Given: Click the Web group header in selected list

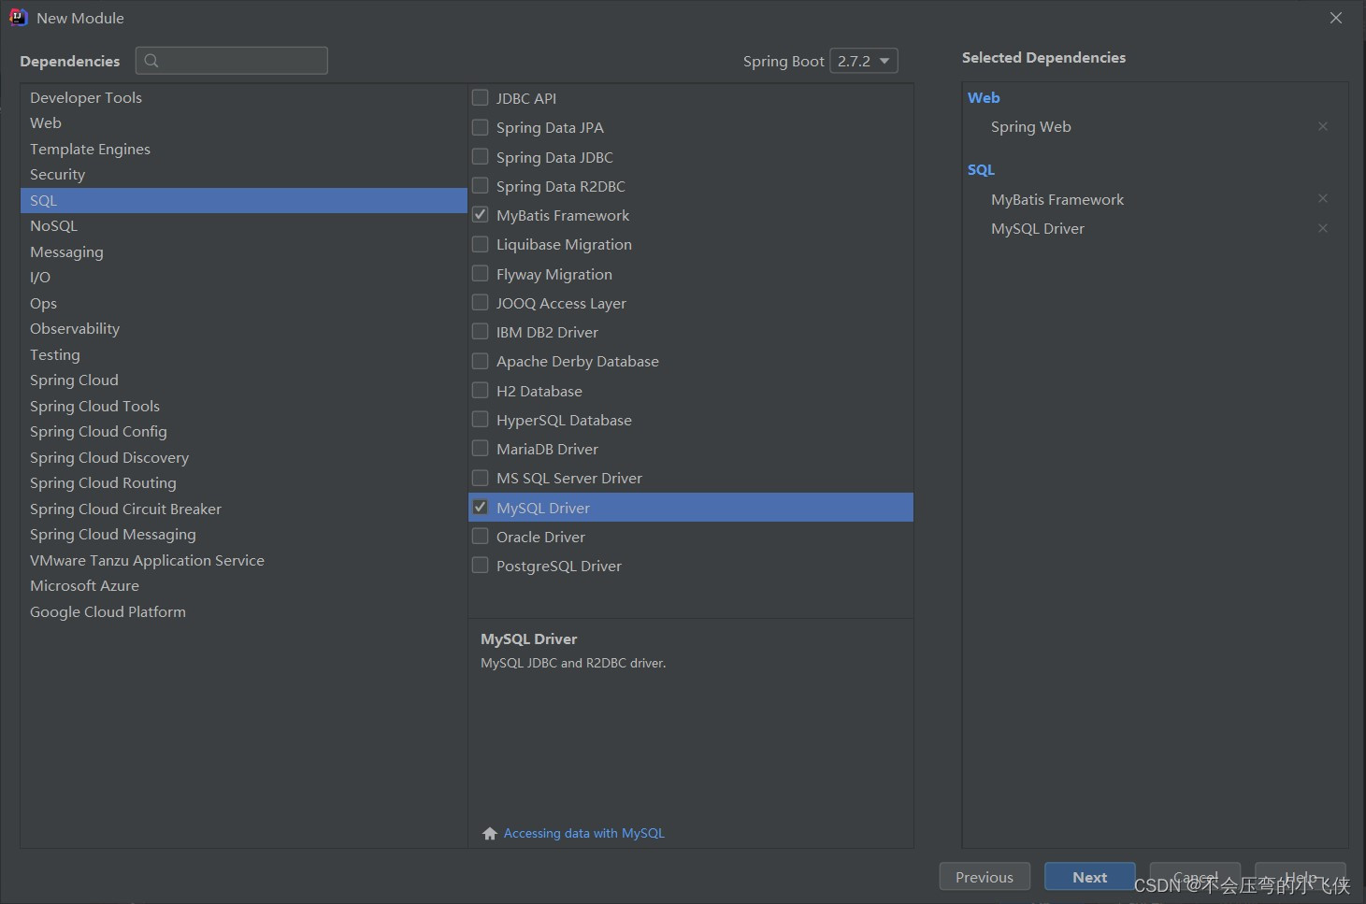Looking at the screenshot, I should click(984, 97).
